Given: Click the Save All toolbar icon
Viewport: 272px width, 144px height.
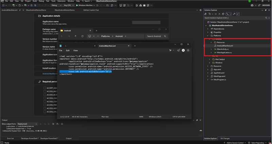Looking at the screenshot, I should (35, 5).
